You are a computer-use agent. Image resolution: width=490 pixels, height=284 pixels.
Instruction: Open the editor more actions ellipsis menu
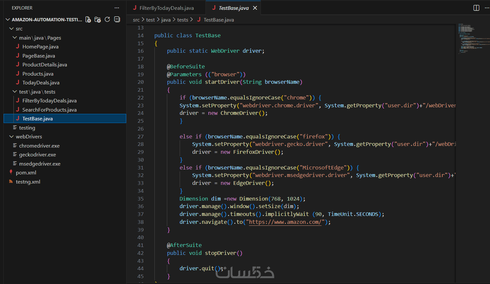point(487,8)
